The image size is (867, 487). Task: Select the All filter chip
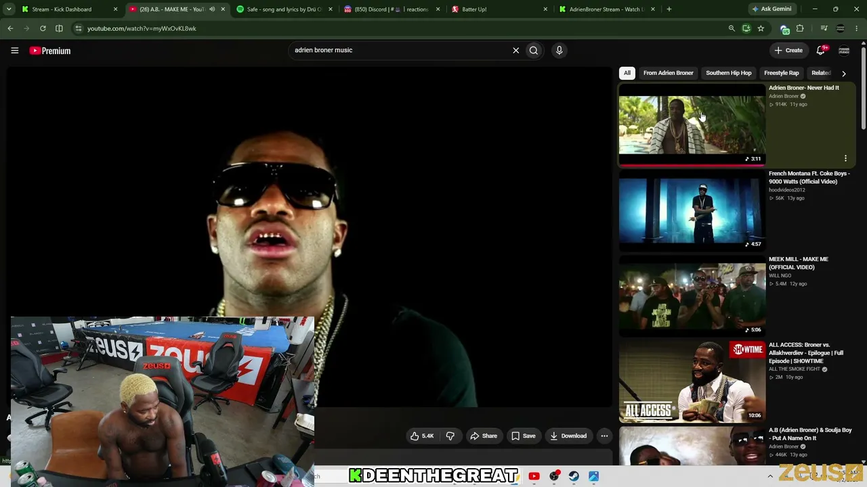(x=627, y=73)
